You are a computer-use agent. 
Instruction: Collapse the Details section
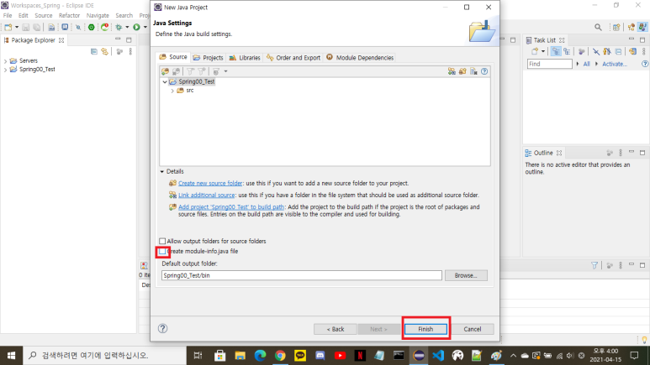point(162,171)
